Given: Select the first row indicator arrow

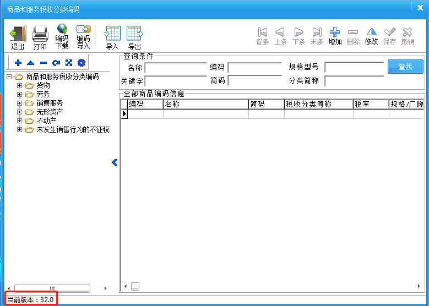Looking at the screenshot, I should tap(124, 114).
